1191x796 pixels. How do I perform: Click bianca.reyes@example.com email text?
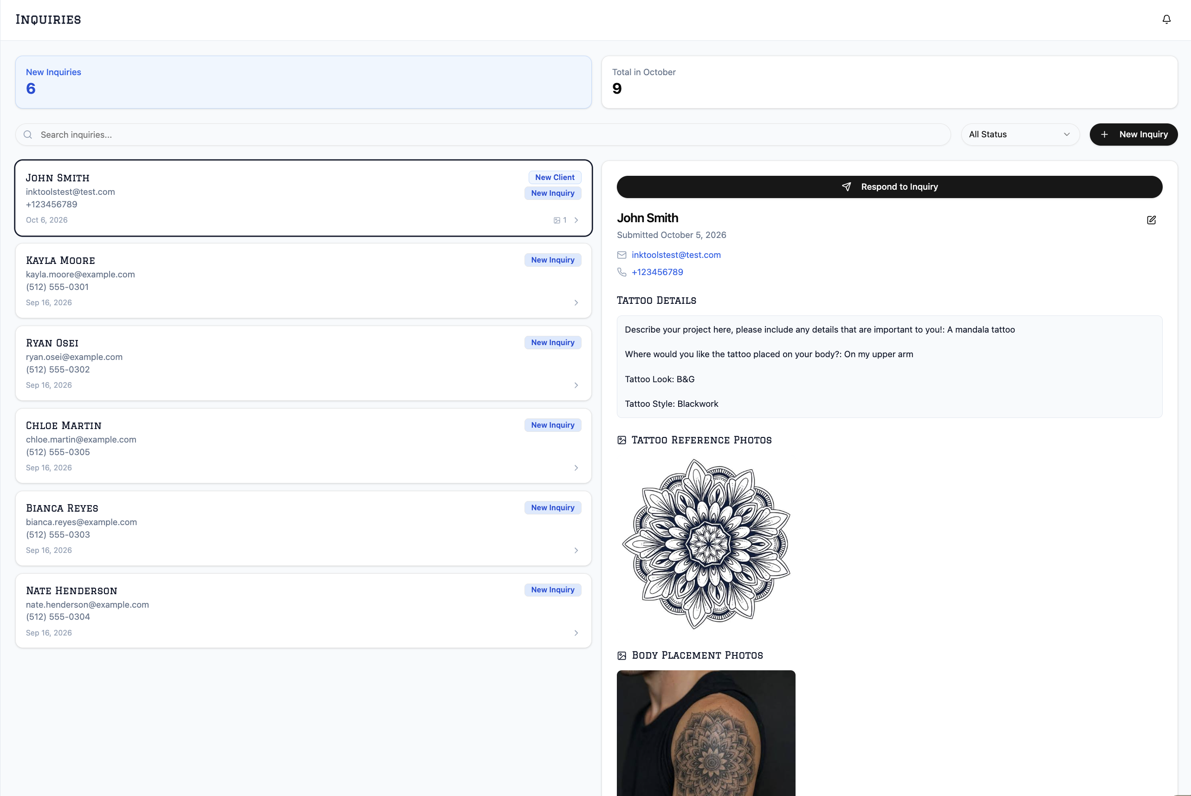(x=81, y=522)
